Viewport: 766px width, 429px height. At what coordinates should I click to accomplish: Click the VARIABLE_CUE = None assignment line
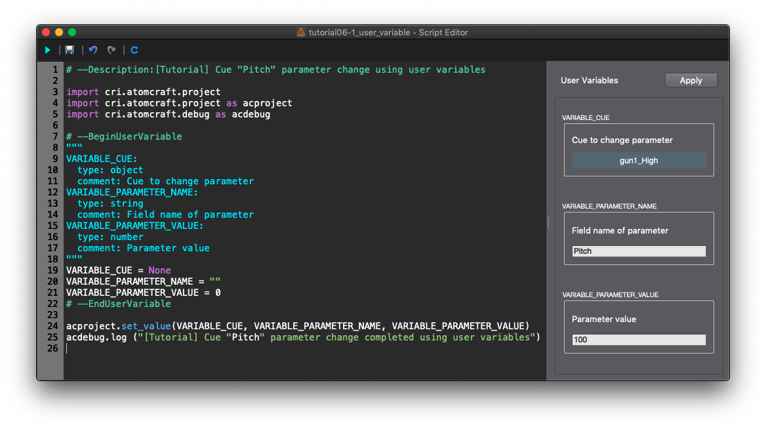tap(118, 270)
